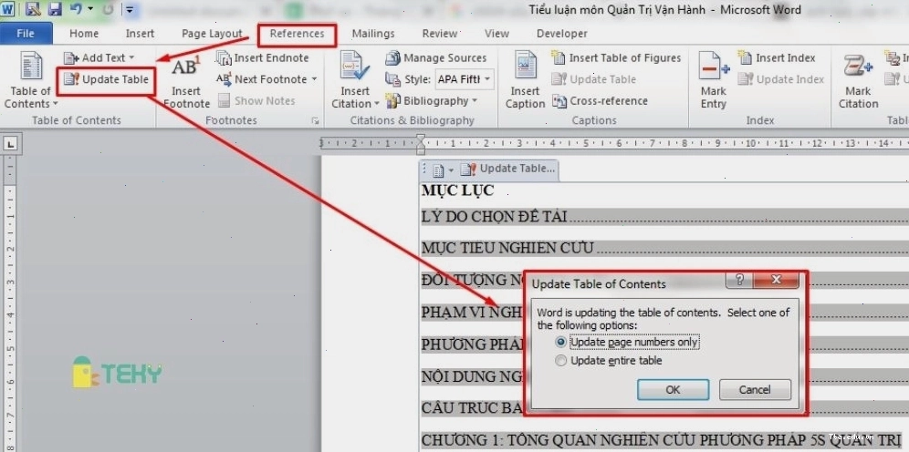Click the dialog Help question mark button
909x452 pixels.
coord(739,280)
